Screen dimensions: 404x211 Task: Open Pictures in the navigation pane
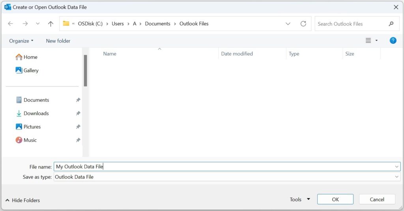(x=28, y=127)
